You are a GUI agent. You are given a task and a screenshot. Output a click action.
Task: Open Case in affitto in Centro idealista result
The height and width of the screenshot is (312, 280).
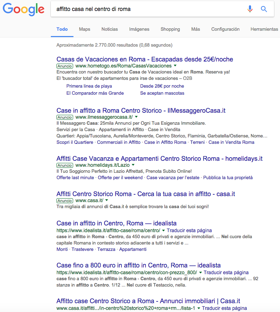tap(117, 223)
